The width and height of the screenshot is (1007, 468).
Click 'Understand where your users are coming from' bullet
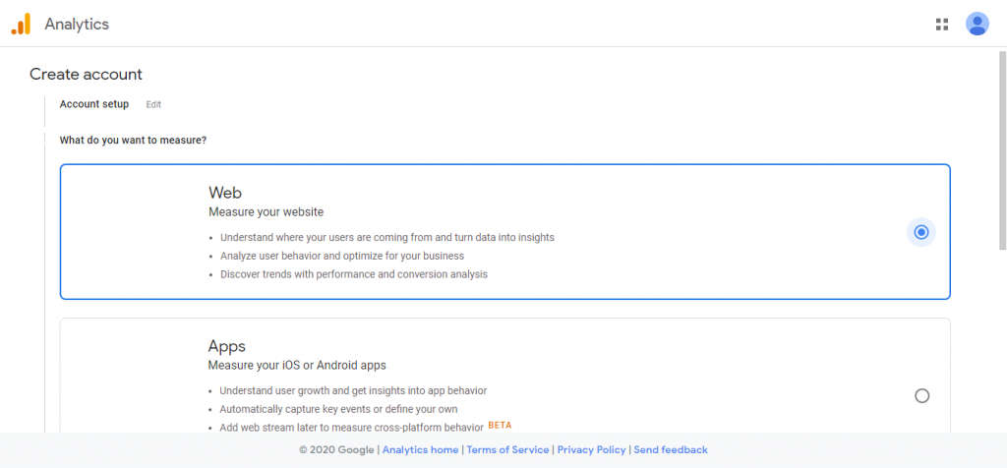[x=387, y=237]
